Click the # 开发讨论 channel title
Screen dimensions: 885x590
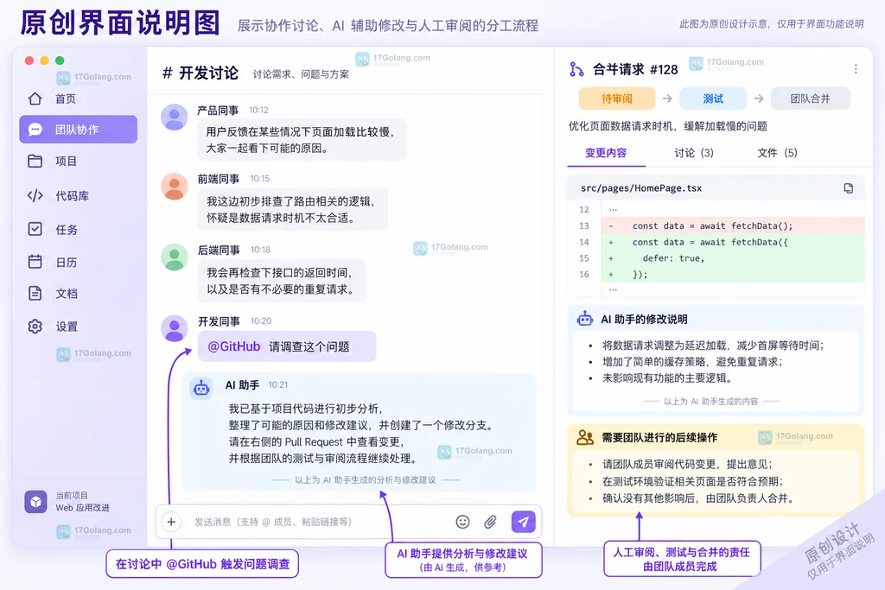click(x=201, y=73)
